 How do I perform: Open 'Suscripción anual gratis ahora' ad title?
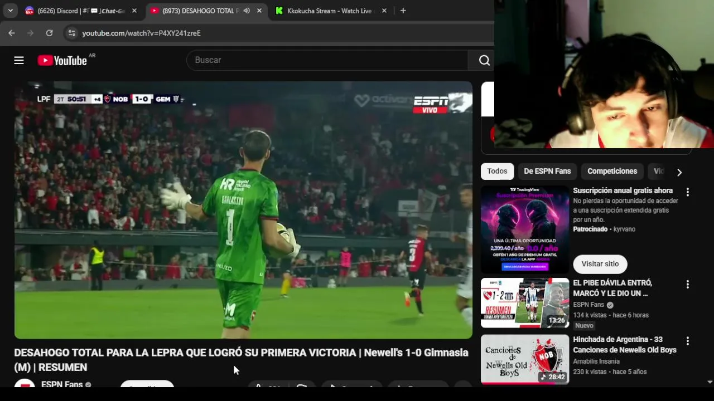[623, 190]
